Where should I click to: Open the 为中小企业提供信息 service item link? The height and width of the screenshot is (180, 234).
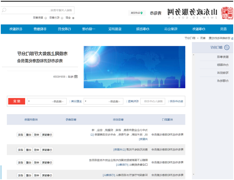pyautogui.click(x=119, y=135)
